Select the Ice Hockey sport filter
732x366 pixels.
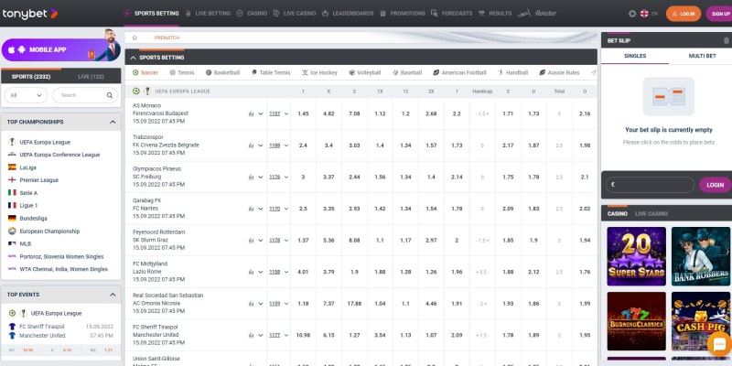tap(323, 72)
